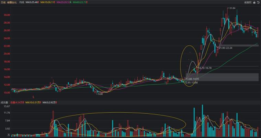261x138 pixels.
Task: Click the 21.90-22.34 gap annotation
Action: [x=226, y=48]
